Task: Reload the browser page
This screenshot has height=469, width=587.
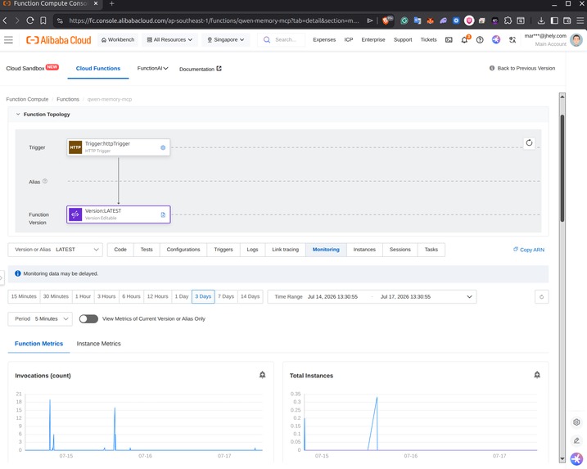Action: (30, 20)
